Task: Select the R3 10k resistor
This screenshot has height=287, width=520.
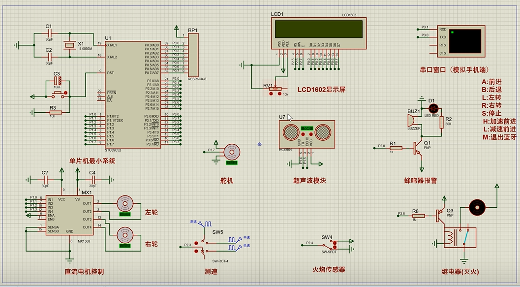Action: pyautogui.click(x=55, y=112)
